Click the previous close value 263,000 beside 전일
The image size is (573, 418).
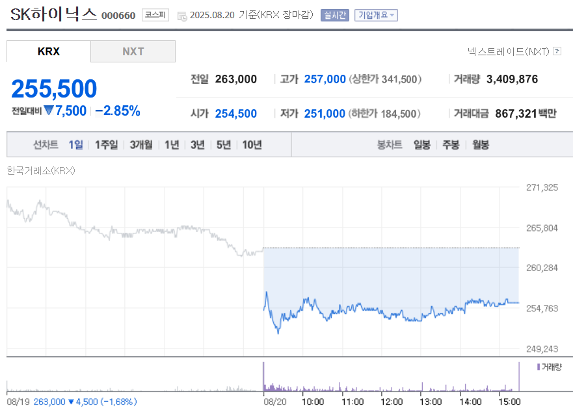coord(235,79)
